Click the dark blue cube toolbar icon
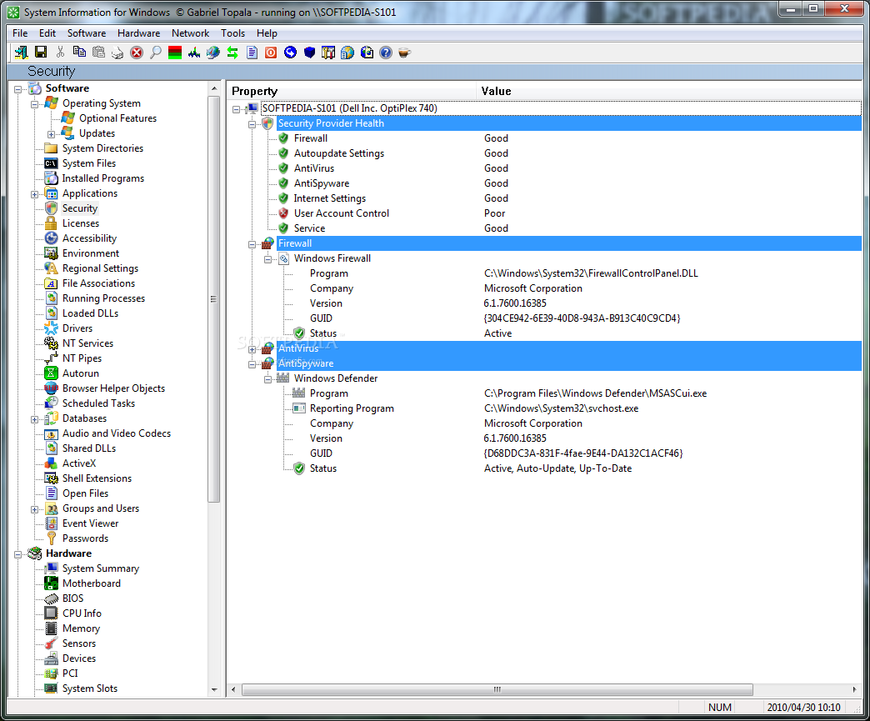 click(310, 53)
